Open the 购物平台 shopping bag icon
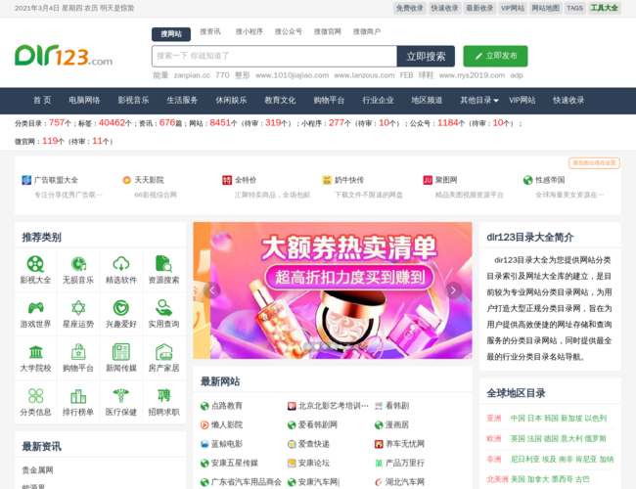This screenshot has height=489, width=636. [x=78, y=352]
